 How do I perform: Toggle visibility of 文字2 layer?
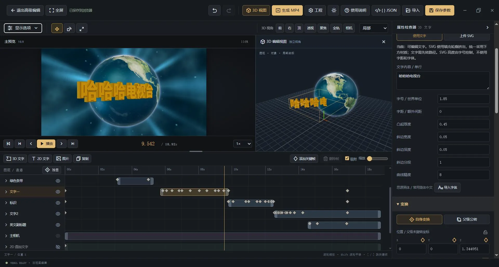tap(58, 214)
